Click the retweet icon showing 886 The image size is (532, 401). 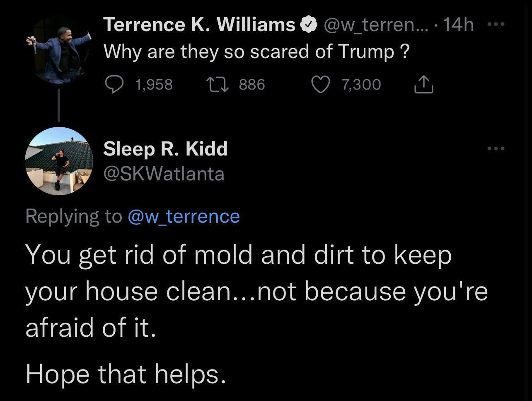[217, 84]
